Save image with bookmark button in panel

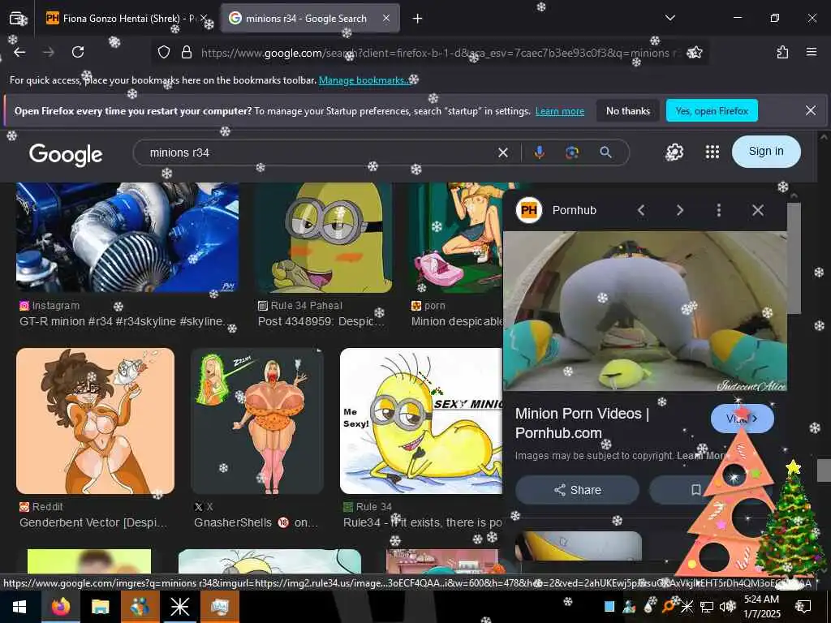pos(695,490)
